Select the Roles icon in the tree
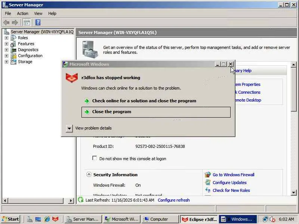 tap(13, 38)
